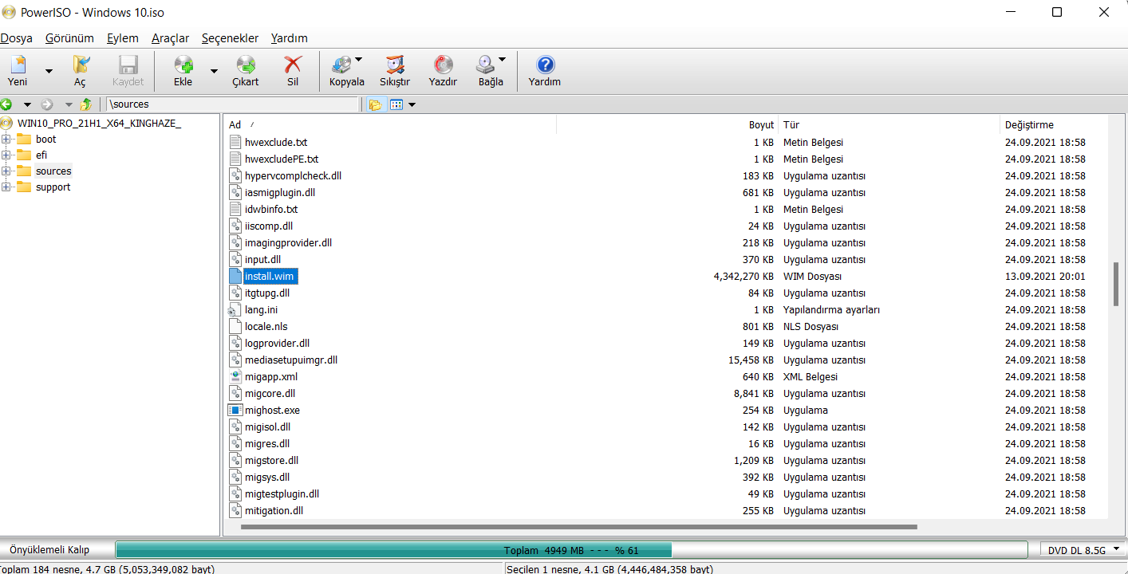Select the file hwexcludePE.txt
The height and width of the screenshot is (574, 1128).
[x=282, y=159]
